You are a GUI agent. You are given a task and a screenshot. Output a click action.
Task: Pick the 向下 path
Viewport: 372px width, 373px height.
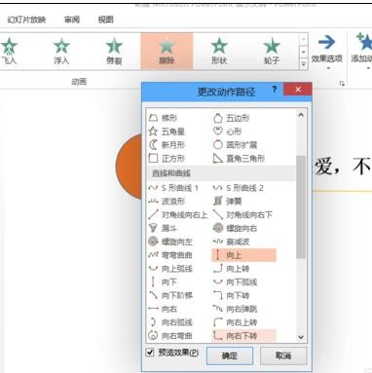point(163,282)
